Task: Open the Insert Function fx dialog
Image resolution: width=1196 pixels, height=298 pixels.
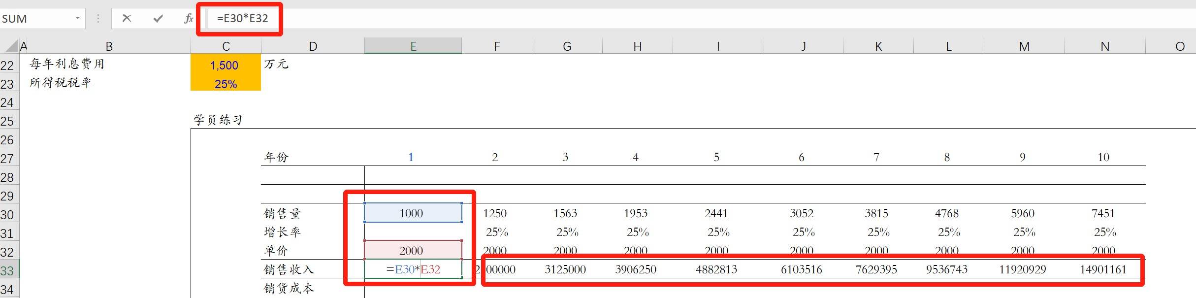Action: [x=188, y=19]
